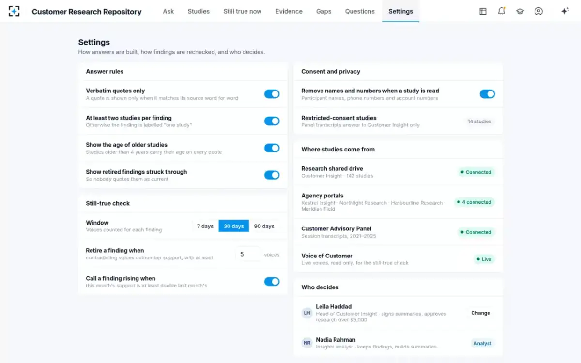Select the 30 days window option
Image resolution: width=581 pixels, height=363 pixels.
click(234, 226)
